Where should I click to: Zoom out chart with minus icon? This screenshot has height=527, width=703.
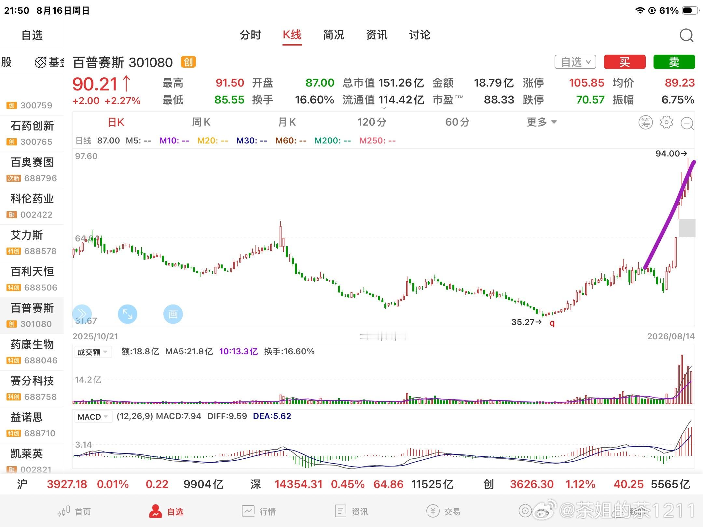coord(687,123)
